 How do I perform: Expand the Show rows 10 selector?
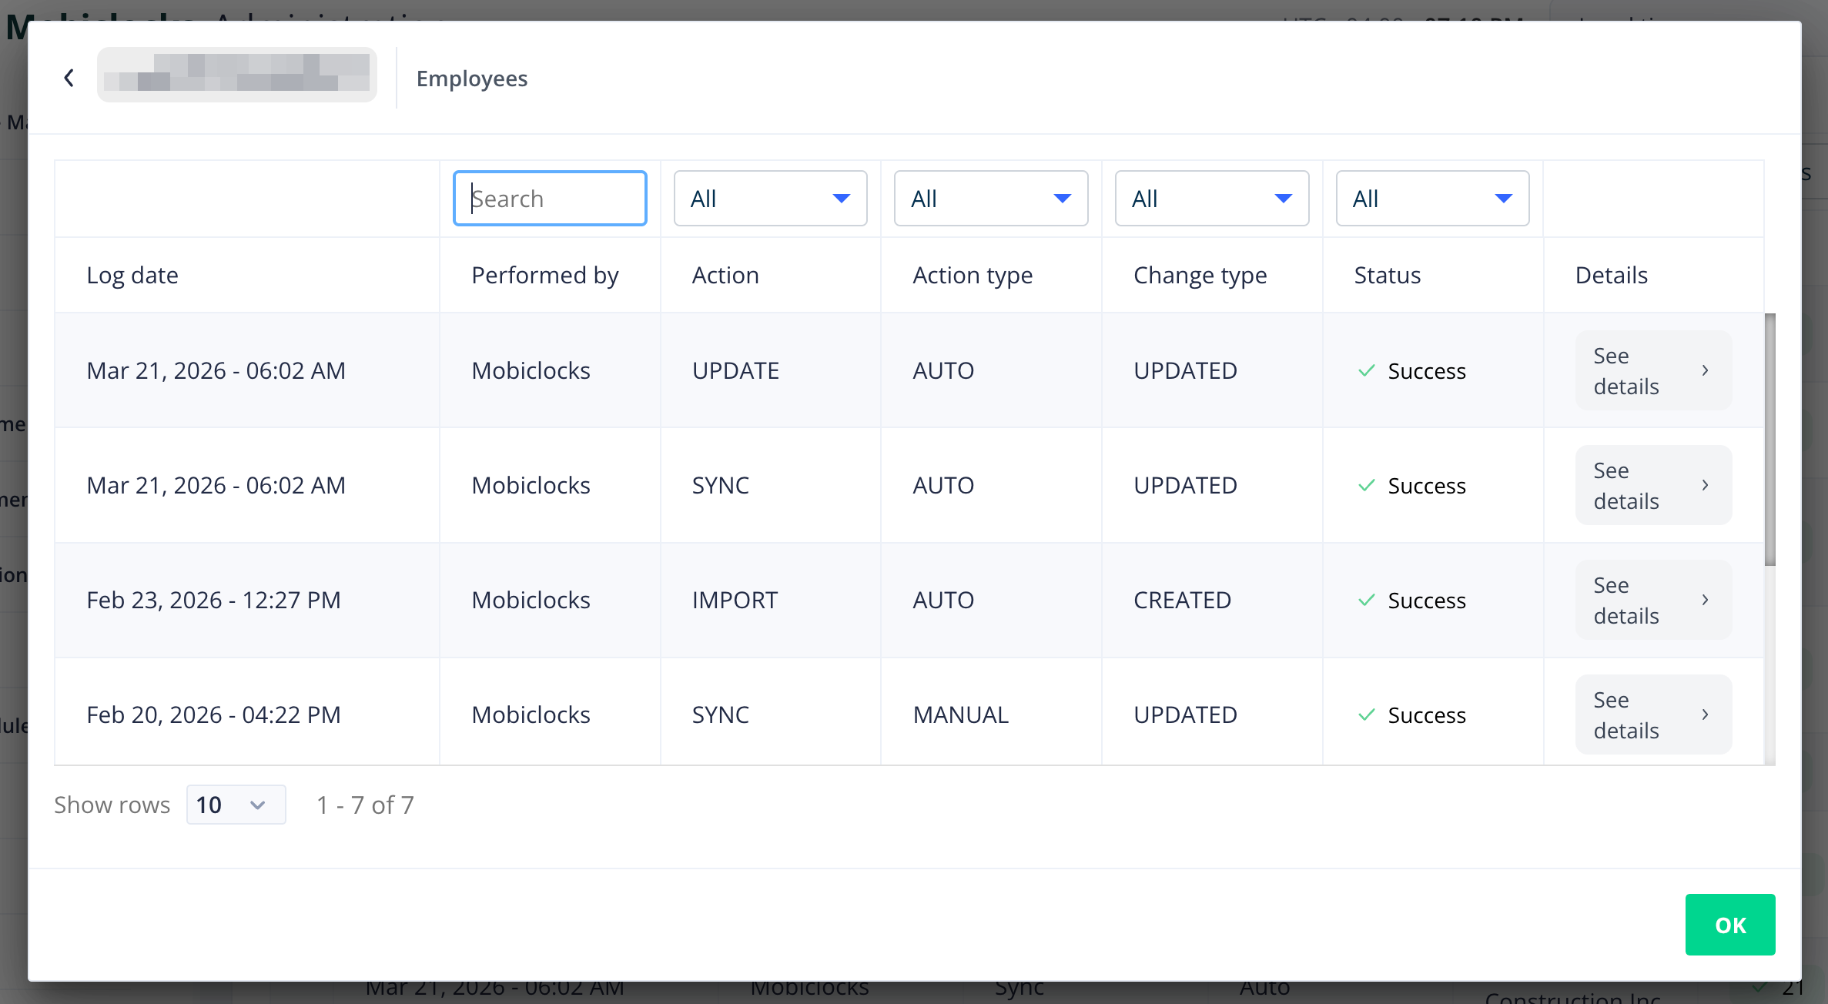pyautogui.click(x=236, y=805)
